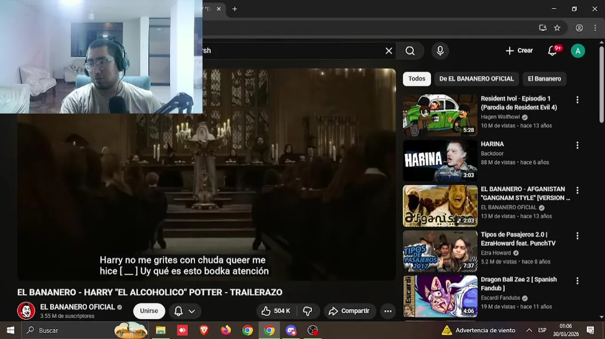
Task: Open account avatar menu 'A'
Action: (x=578, y=51)
